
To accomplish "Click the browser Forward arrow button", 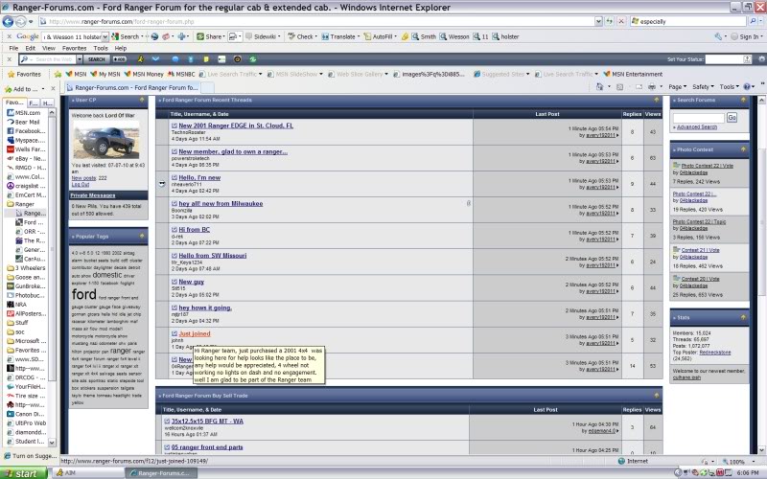I will coord(20,21).
